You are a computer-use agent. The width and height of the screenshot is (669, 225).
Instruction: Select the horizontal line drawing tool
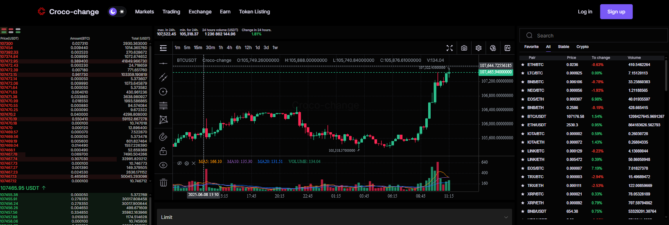[x=163, y=64]
